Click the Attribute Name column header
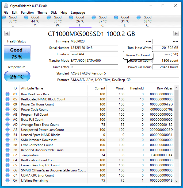The width and height of the screenshot is (183, 188). click(53, 88)
